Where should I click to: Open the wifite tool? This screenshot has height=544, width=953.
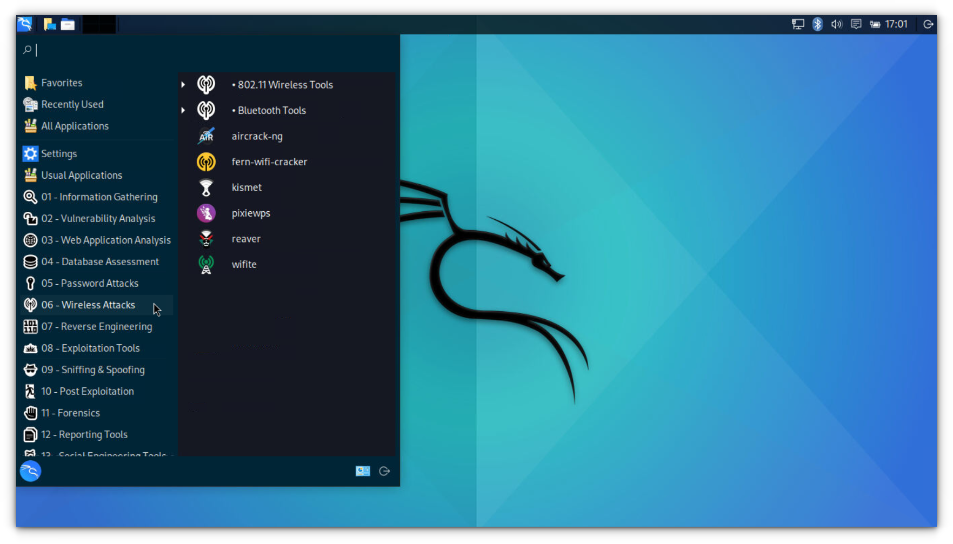coord(244,264)
